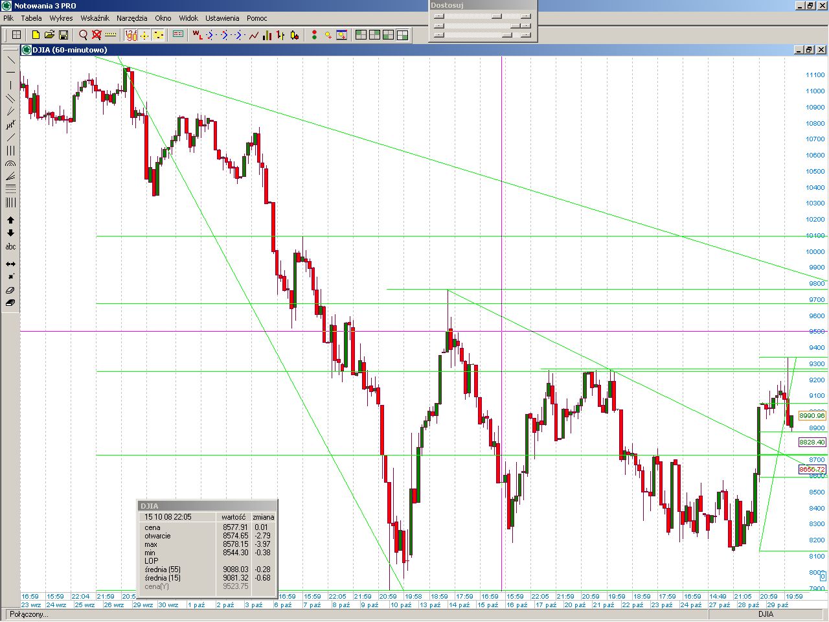The height and width of the screenshot is (622, 829).
Task: Select the outlined eraser tool
Action: pos(10,290)
